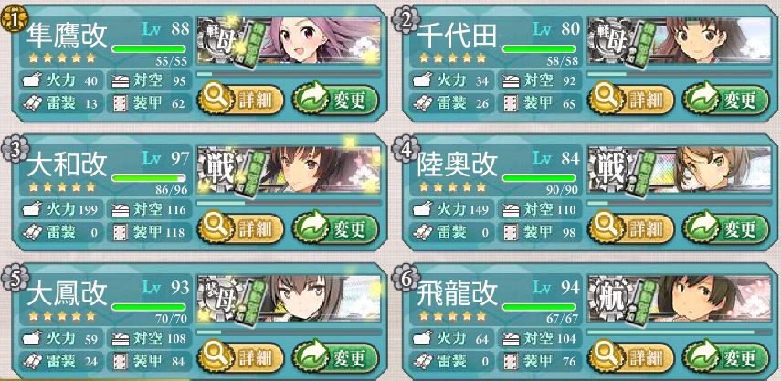Click the flagship slot 1 badge
The height and width of the screenshot is (381, 781).
(15, 19)
